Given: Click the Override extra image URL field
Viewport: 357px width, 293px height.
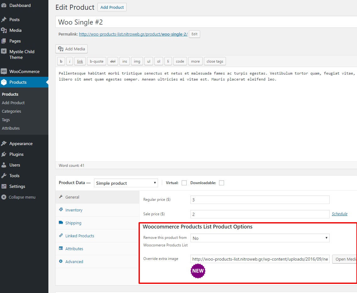Looking at the screenshot, I should [x=260, y=259].
